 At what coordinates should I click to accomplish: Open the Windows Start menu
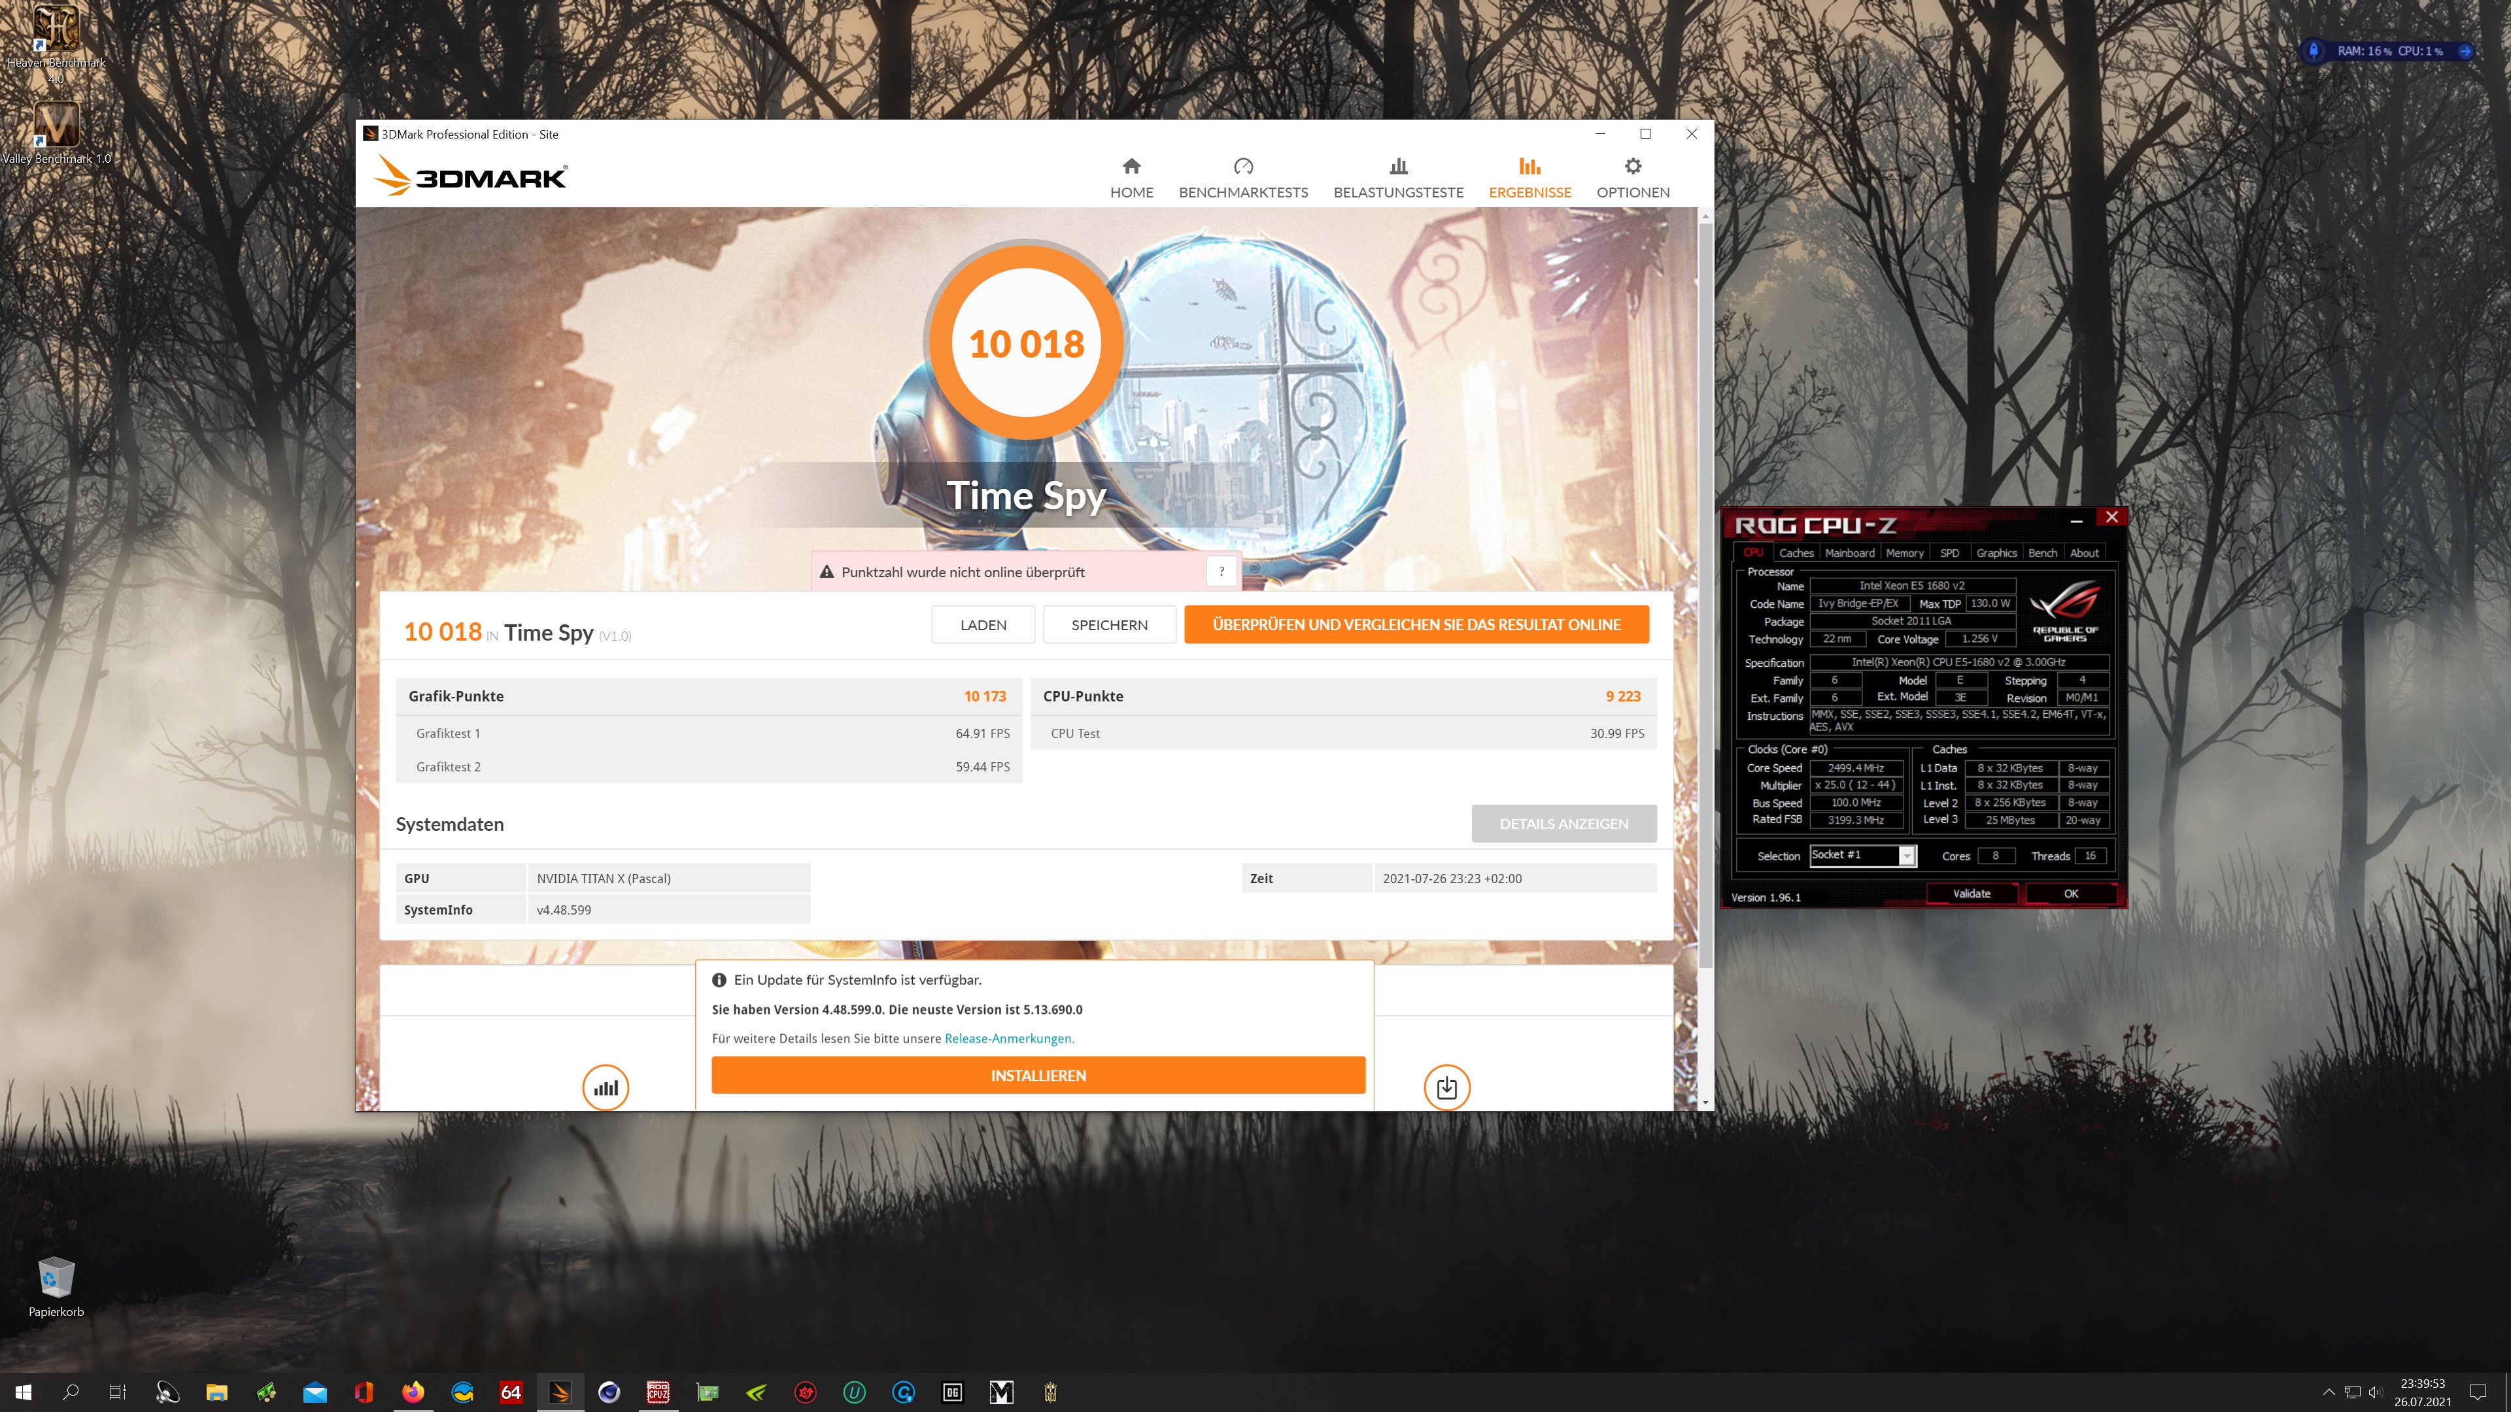[24, 1392]
